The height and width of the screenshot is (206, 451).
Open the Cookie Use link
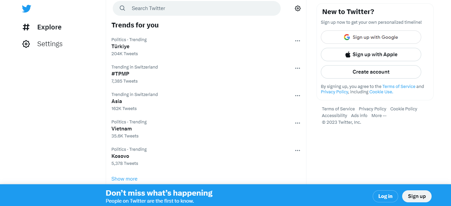[x=381, y=92]
